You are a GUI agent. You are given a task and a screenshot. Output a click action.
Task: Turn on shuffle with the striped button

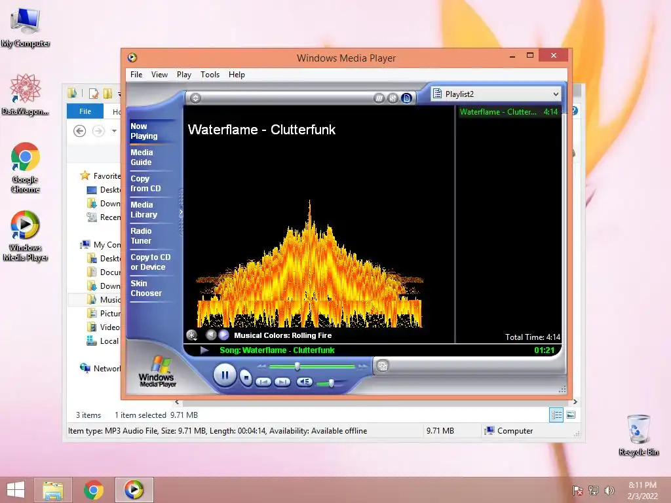[x=379, y=98]
